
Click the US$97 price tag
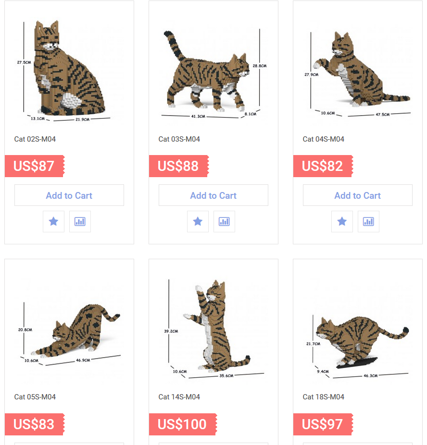coord(323,424)
